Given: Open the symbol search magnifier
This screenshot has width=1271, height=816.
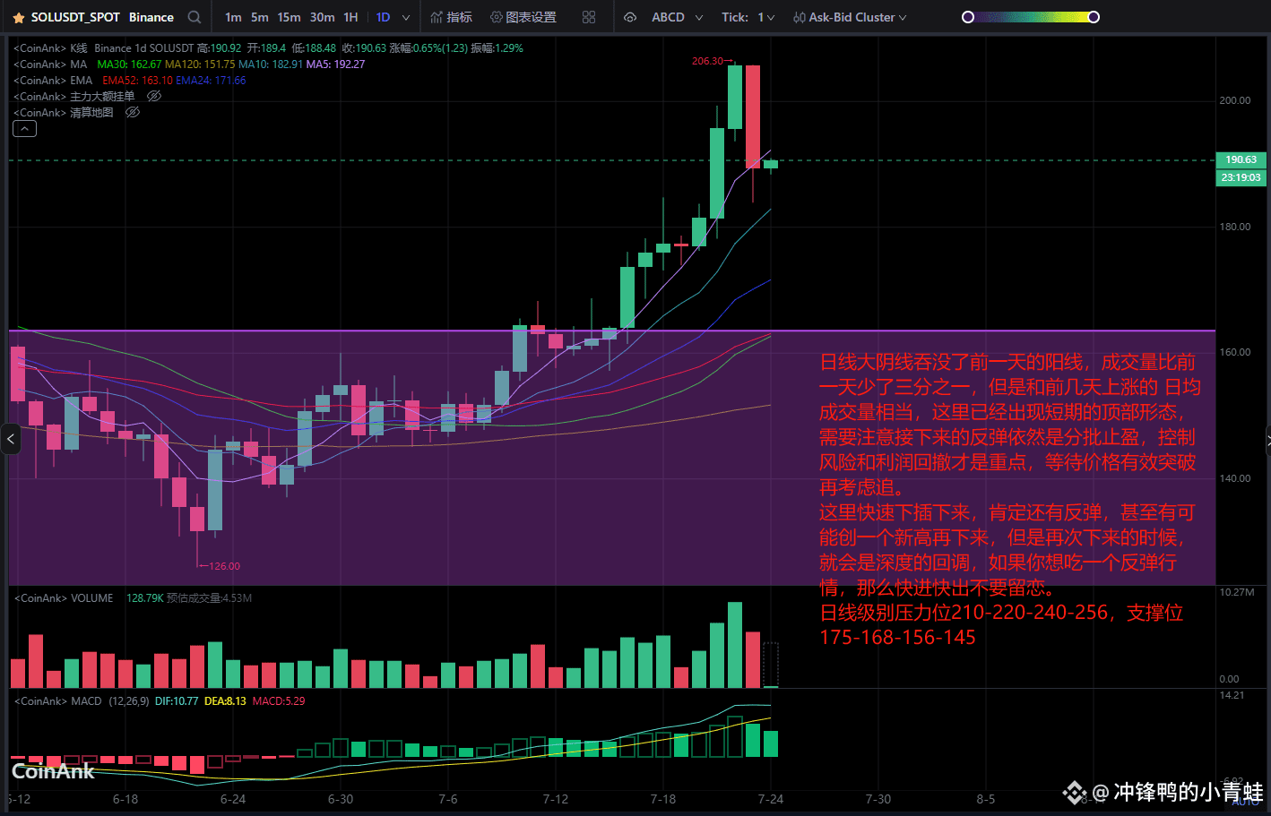Looking at the screenshot, I should click(x=195, y=17).
